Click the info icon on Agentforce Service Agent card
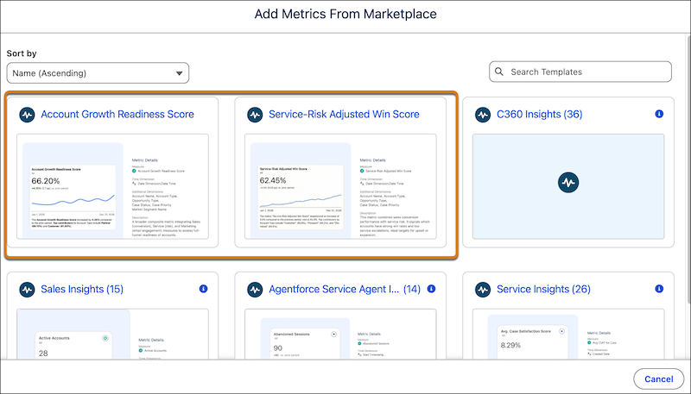 click(x=431, y=289)
